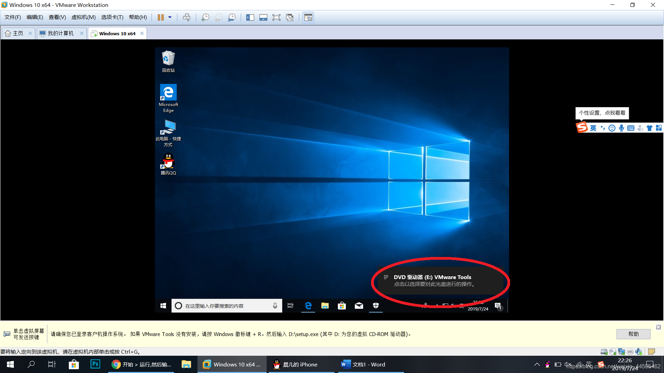This screenshot has height=373, width=664.
Task: Toggle console view toolbar button
Action: [x=308, y=17]
